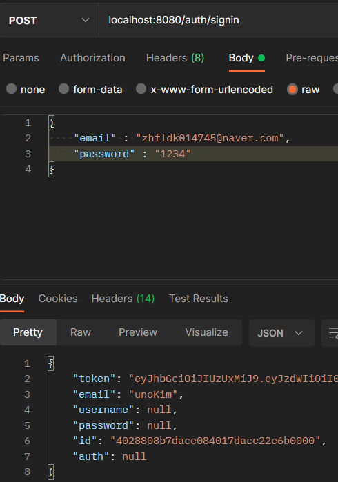The image size is (338, 482).
Task: Open response Body tab
Action: [x=12, y=299]
